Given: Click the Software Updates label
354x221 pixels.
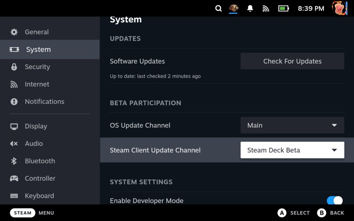Looking at the screenshot, I should [x=137, y=61].
